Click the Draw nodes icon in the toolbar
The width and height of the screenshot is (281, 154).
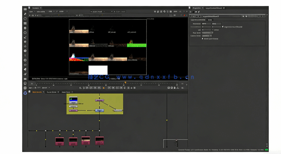(x=25, y=14)
